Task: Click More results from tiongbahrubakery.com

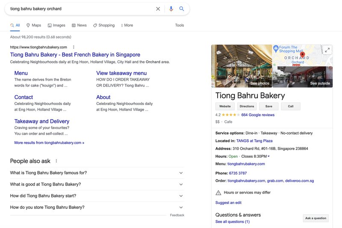Action: click(49, 143)
